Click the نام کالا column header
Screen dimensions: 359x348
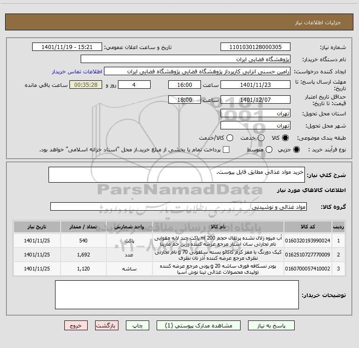point(218,227)
